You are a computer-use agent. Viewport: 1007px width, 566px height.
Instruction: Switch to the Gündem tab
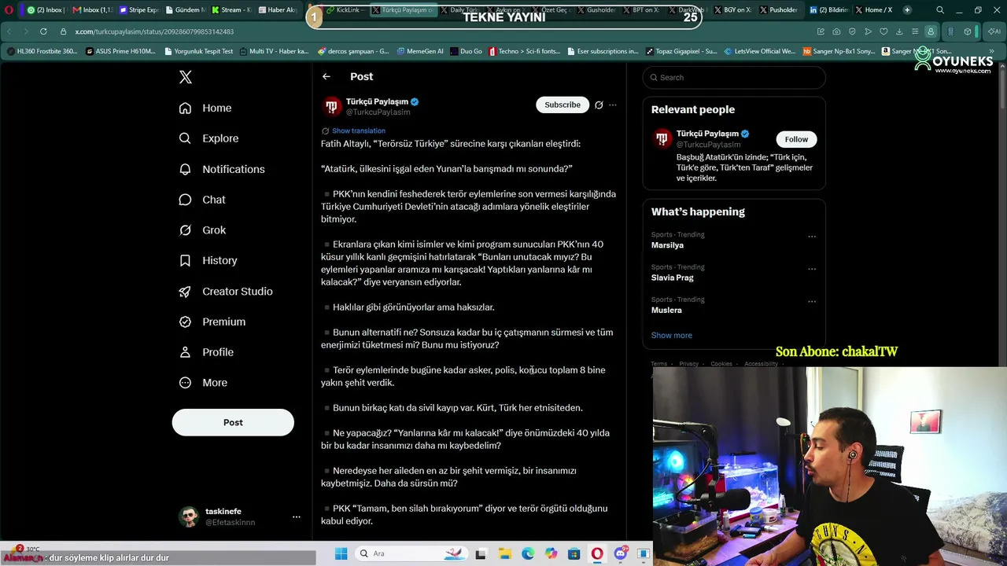click(x=185, y=10)
